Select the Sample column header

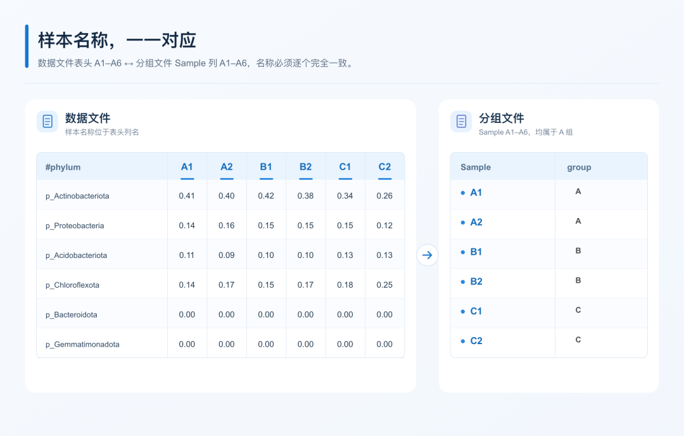tap(476, 167)
